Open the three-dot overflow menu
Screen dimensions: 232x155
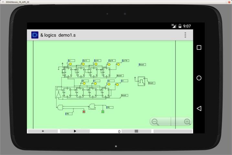pos(185,35)
